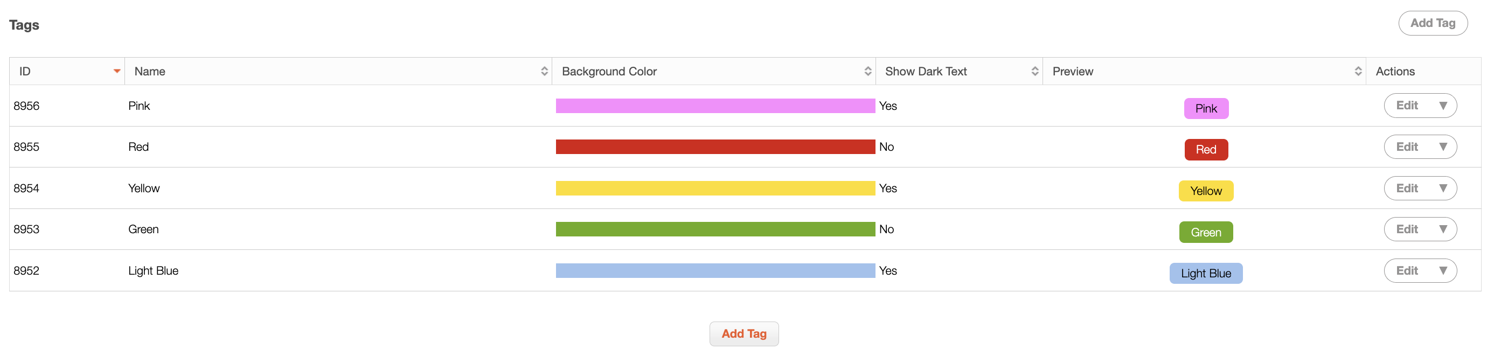1487x363 pixels.
Task: Open dropdown arrow beside Red's Edit
Action: click(1443, 147)
